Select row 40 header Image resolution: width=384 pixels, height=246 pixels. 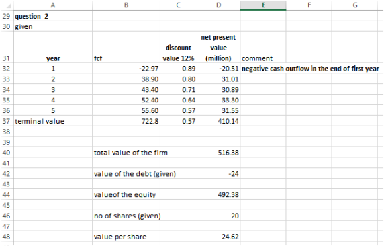coord(7,153)
